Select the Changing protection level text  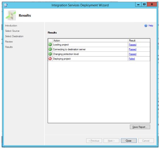tap(66, 54)
